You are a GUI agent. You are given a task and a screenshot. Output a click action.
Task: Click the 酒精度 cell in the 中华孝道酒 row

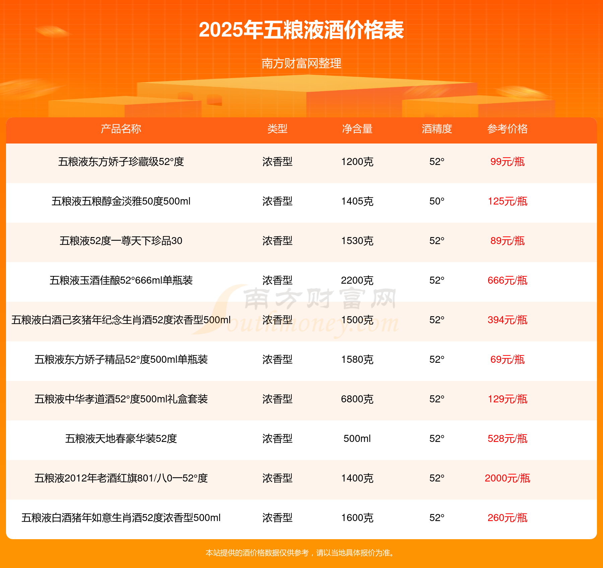437,399
